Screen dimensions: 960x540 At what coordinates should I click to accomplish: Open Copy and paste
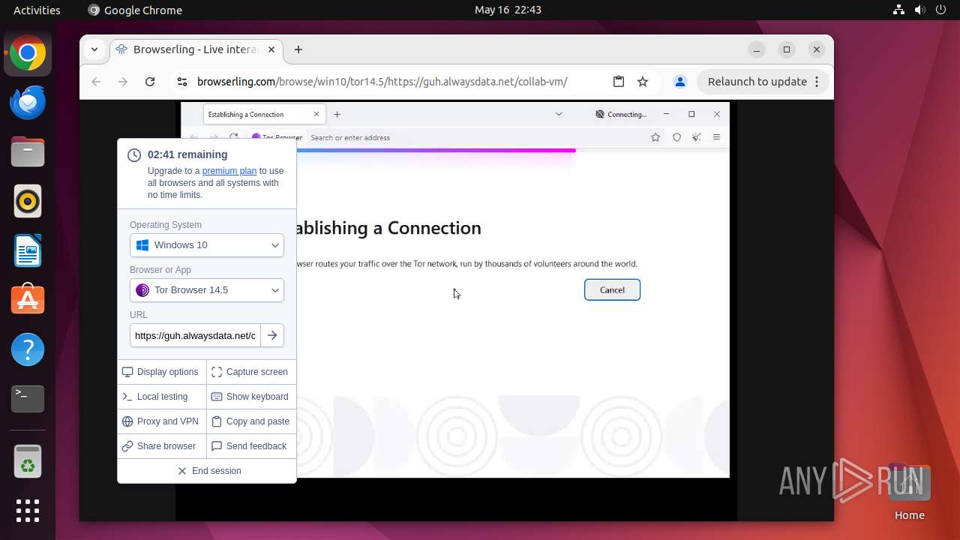tap(251, 421)
